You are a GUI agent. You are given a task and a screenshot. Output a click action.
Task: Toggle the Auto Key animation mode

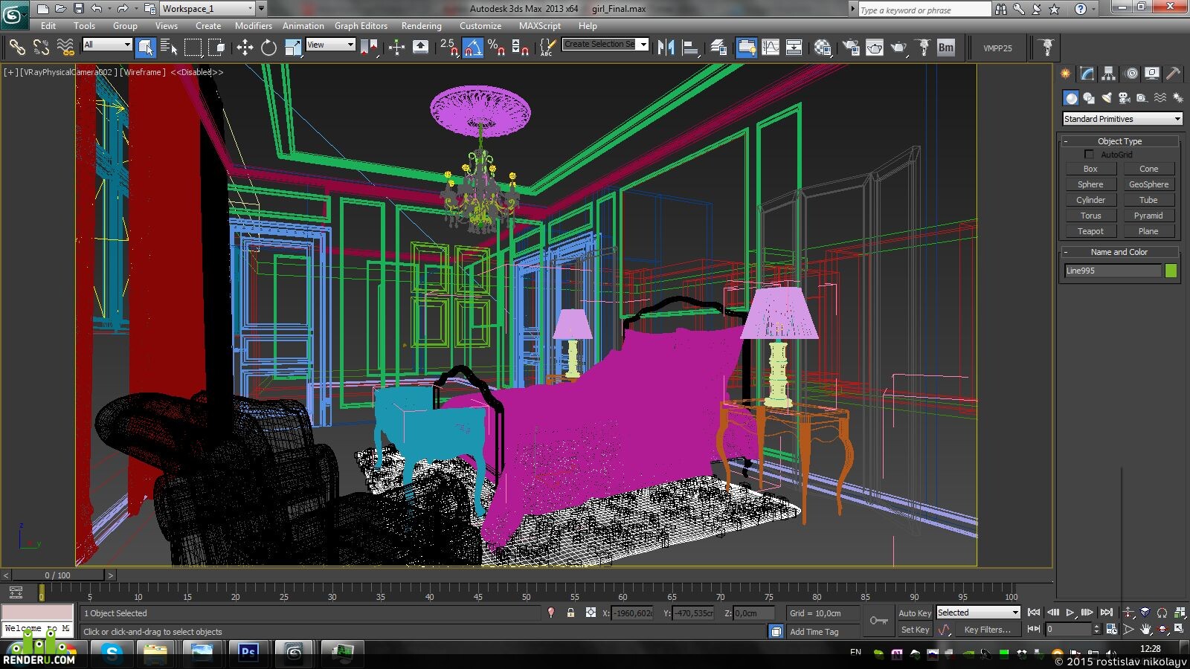(x=914, y=613)
